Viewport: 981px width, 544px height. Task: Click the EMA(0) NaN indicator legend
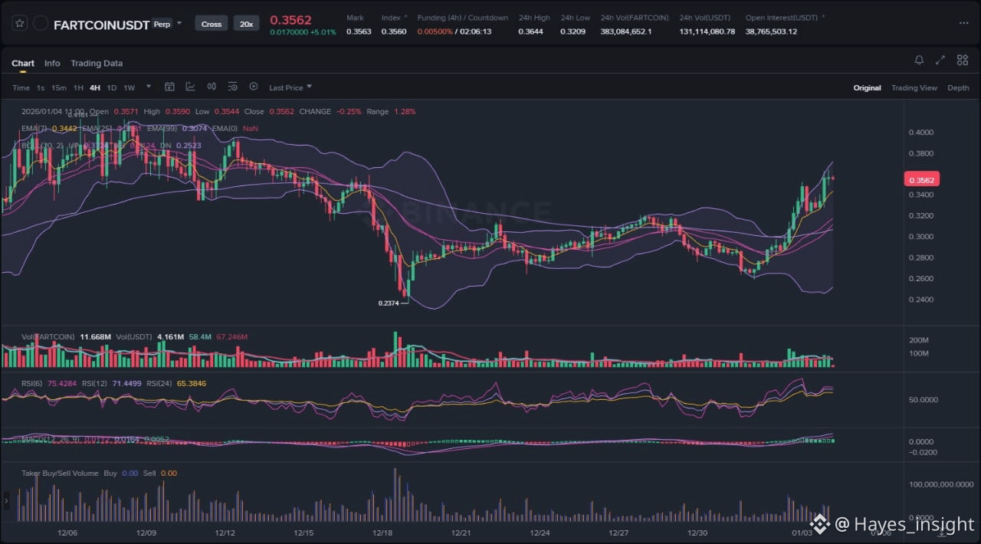pos(235,128)
